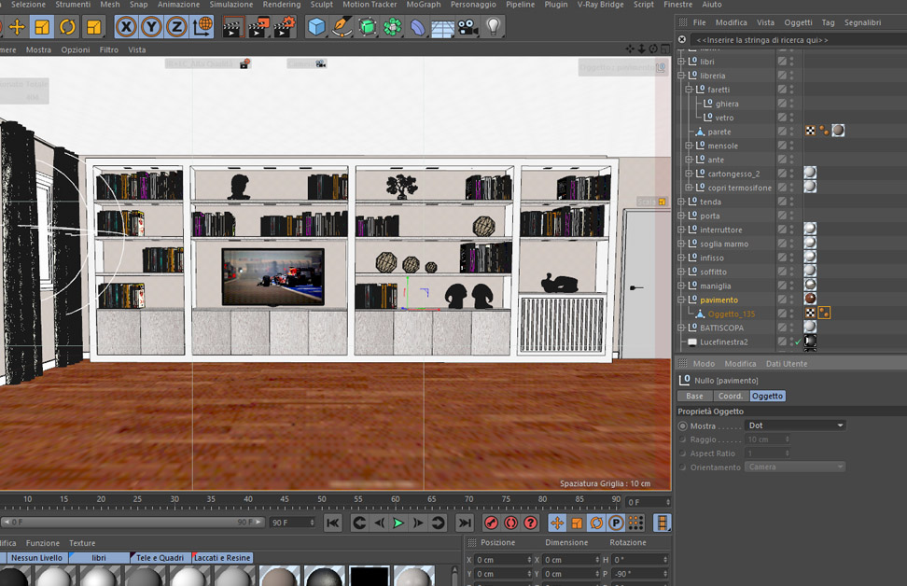The image size is (907, 586).
Task: Toggle the visibility dots on the tenda row
Action: pyautogui.click(x=792, y=202)
